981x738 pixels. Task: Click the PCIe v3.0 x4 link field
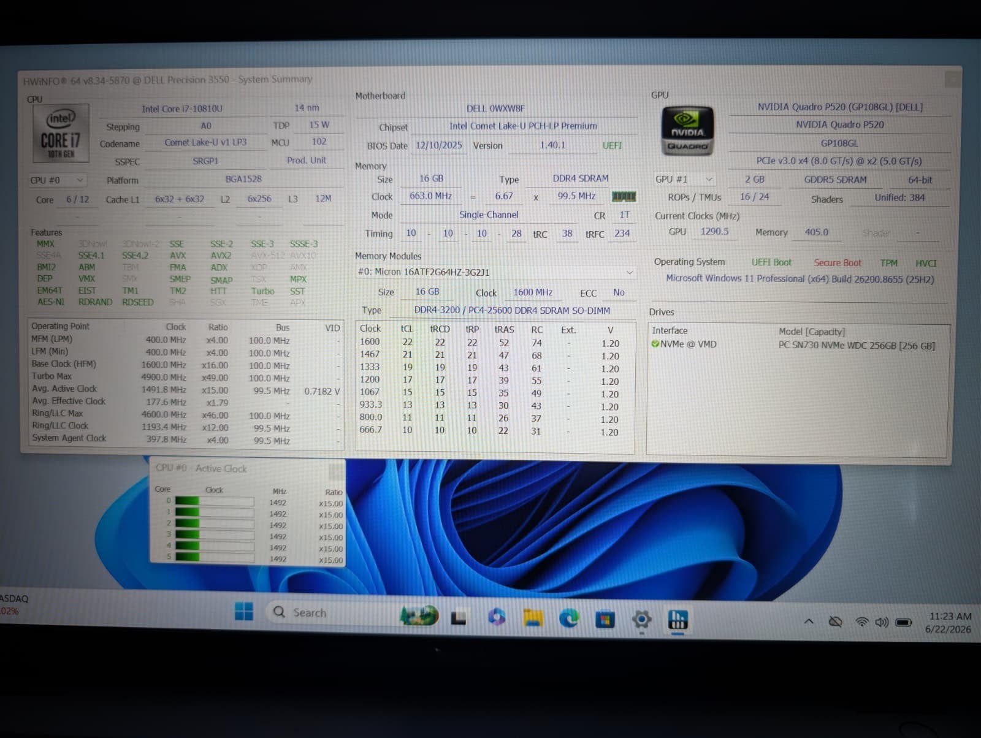point(839,161)
